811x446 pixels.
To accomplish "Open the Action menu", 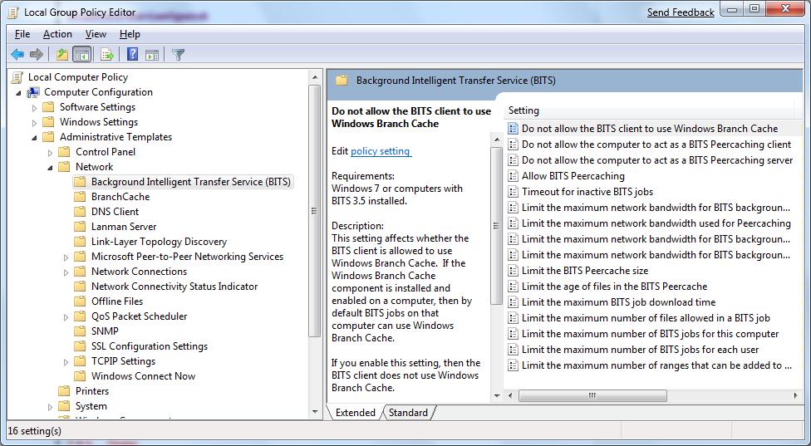I will click(x=57, y=34).
